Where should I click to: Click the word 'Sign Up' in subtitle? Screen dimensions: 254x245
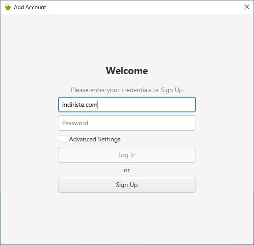(x=172, y=90)
